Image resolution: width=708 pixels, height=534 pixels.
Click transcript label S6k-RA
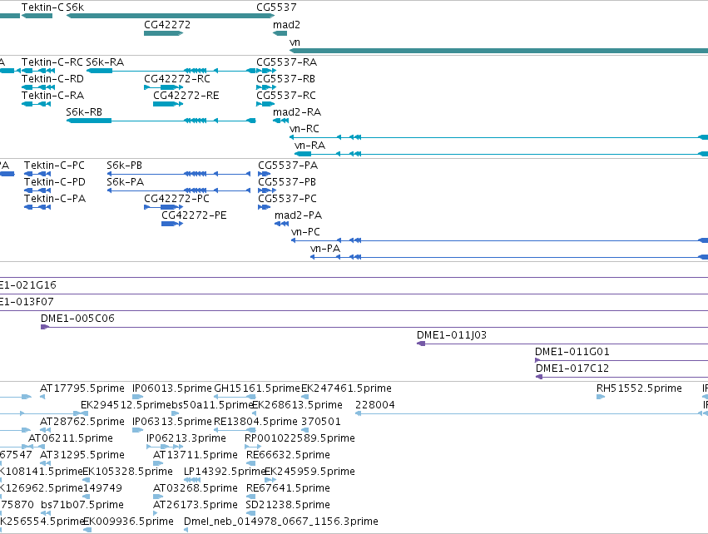point(105,62)
